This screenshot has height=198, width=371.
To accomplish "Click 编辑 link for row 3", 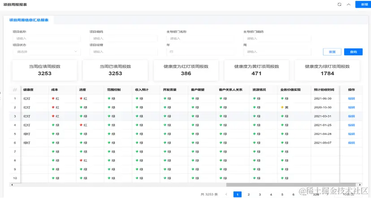I will tap(351, 116).
